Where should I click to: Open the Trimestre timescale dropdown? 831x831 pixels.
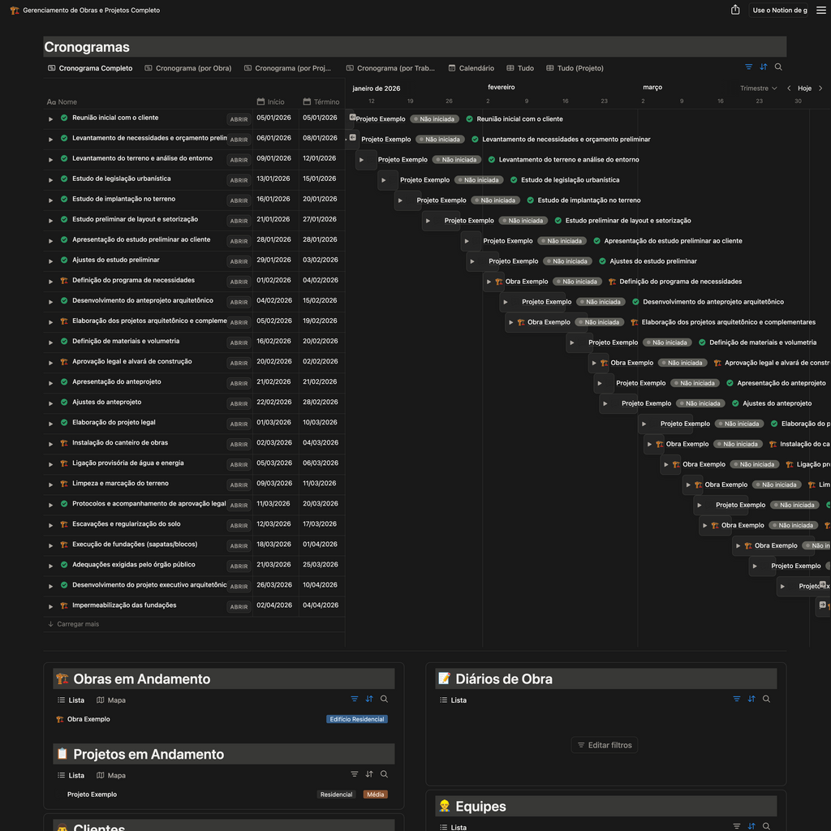[758, 88]
